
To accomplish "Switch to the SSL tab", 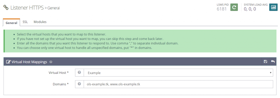I will tap(25, 22).
